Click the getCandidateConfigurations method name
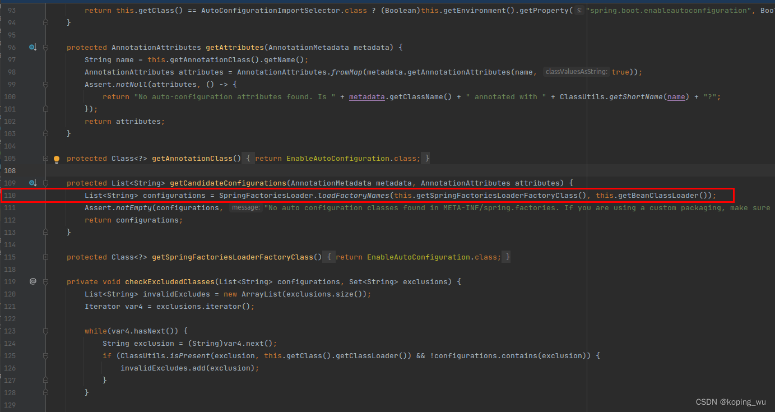The height and width of the screenshot is (412, 775). [x=228, y=183]
